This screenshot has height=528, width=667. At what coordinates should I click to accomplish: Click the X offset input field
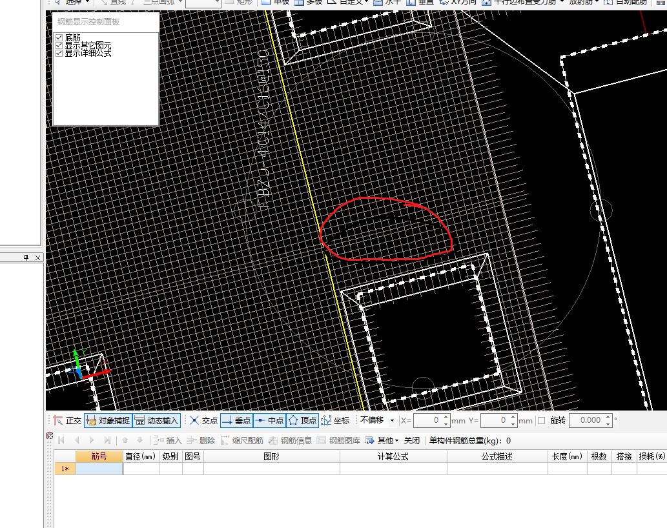428,420
